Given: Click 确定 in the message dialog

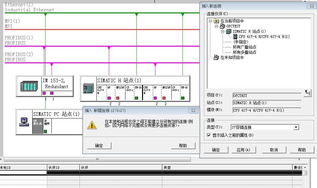Looking at the screenshot, I should tap(99, 146).
